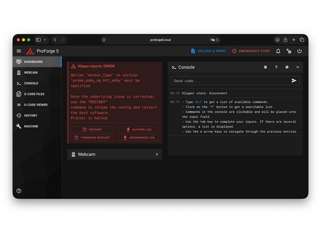
Task: Click 'Klipper state: Disconnect' console line
Action: click(x=204, y=93)
